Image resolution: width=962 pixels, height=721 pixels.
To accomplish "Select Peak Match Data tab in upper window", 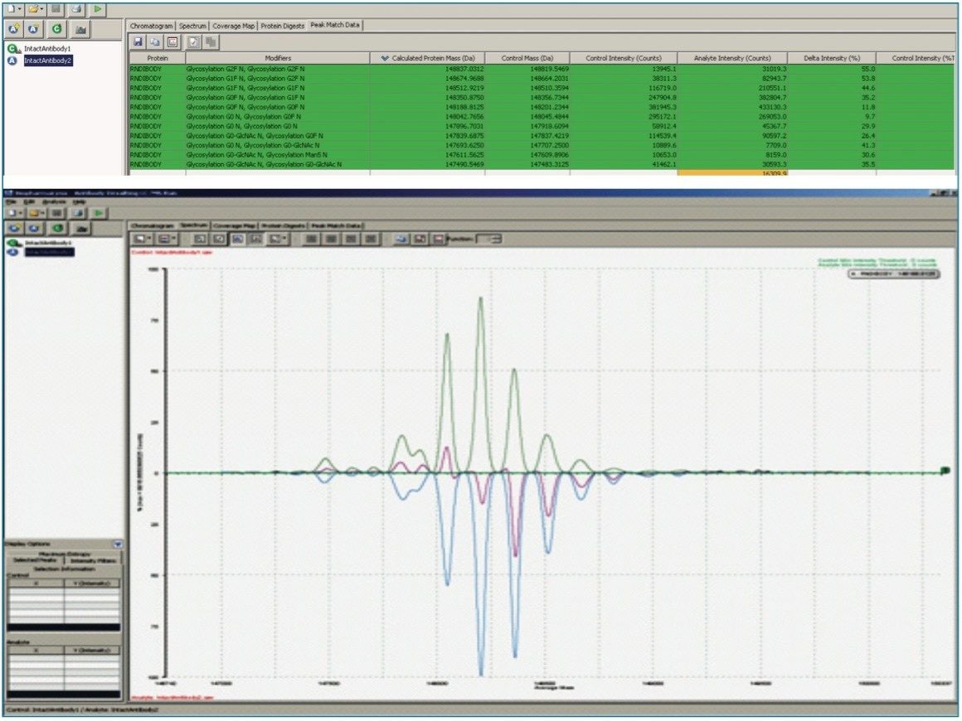I will (x=335, y=25).
